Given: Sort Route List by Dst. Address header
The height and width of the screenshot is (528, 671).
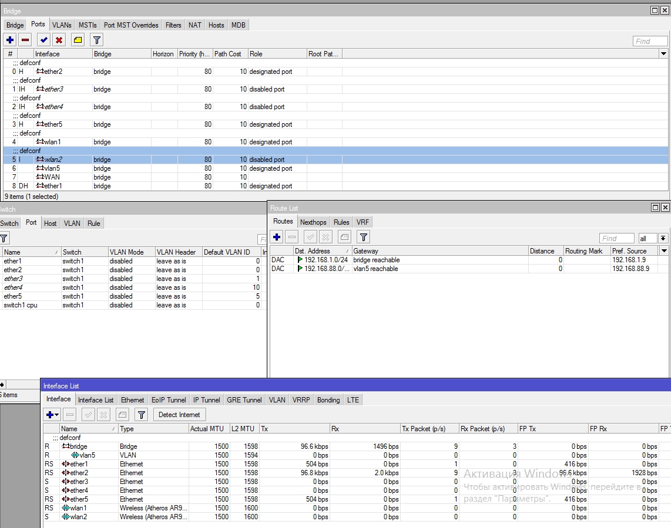Looking at the screenshot, I should (322, 251).
